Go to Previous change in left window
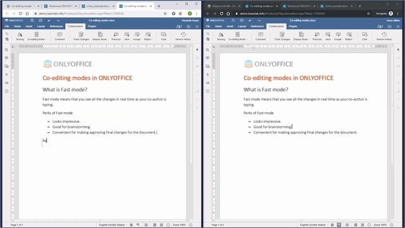This screenshot has width=405, height=228. pos(116,36)
